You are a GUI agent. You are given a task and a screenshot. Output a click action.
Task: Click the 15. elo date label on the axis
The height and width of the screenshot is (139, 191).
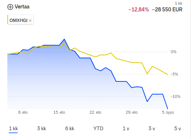(x=59, y=112)
